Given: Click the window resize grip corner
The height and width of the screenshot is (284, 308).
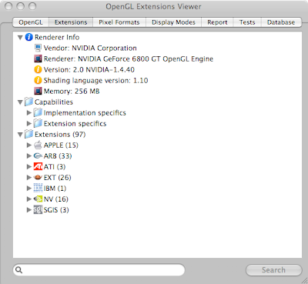Looking at the screenshot, I should pyautogui.click(x=304, y=280).
